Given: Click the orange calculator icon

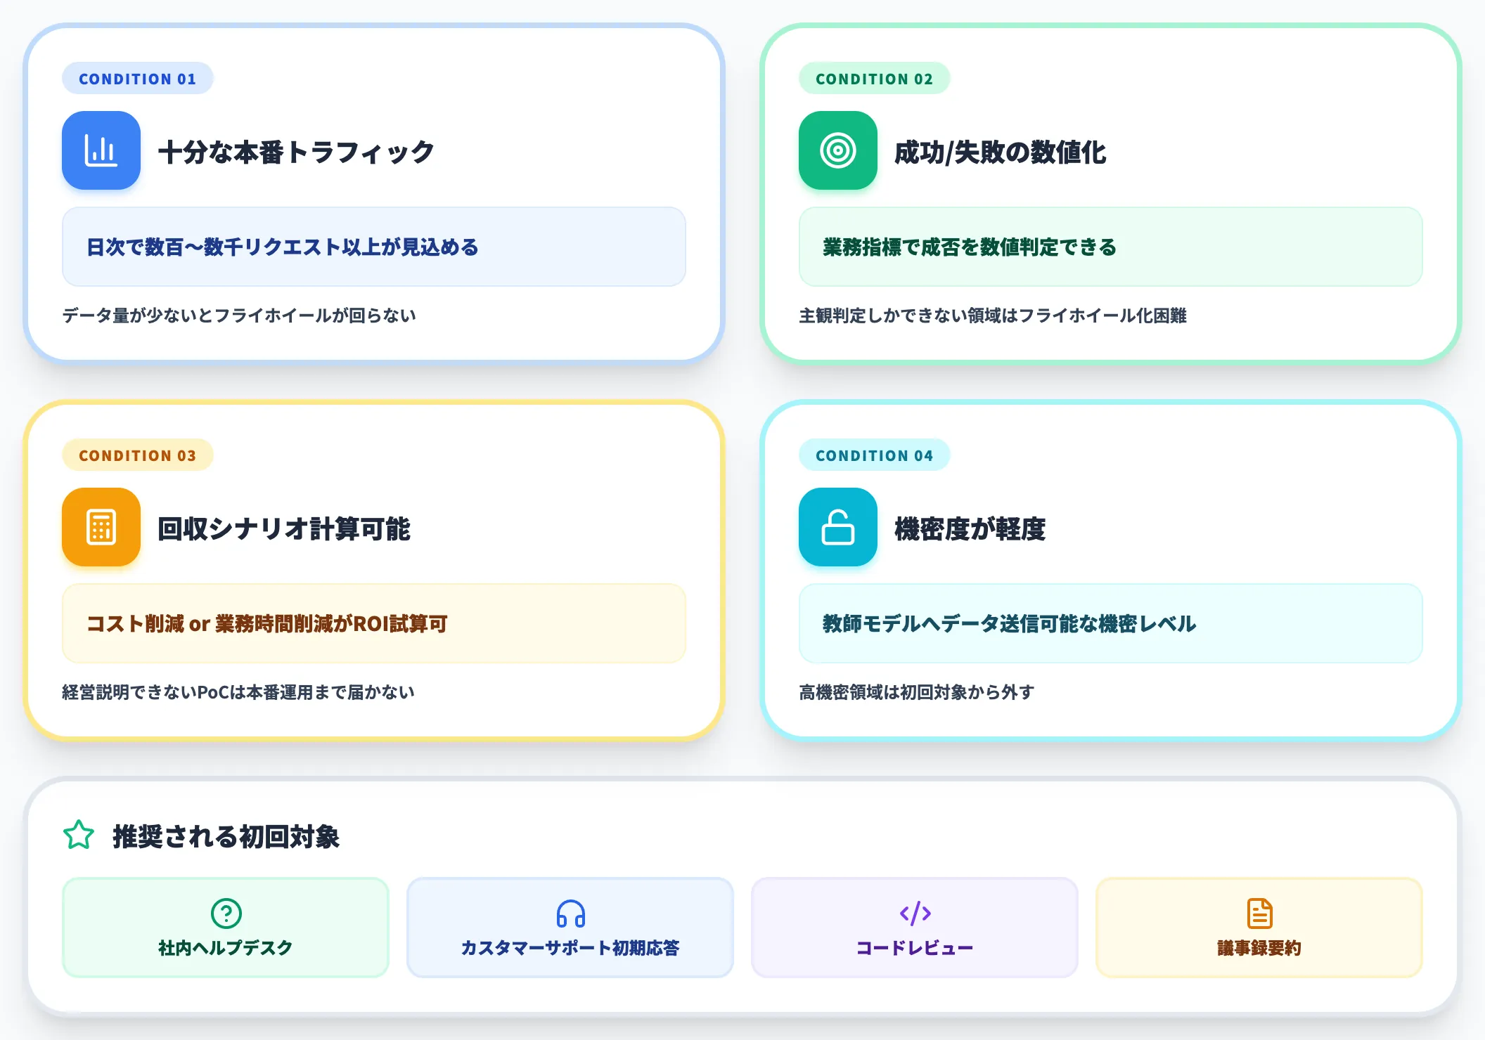Looking at the screenshot, I should click(101, 527).
